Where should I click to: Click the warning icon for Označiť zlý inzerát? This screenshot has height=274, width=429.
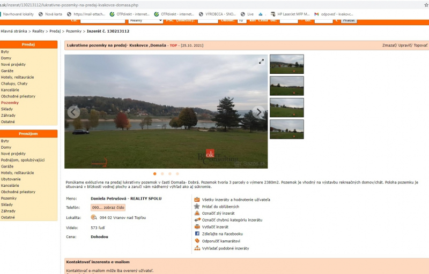[197, 213]
